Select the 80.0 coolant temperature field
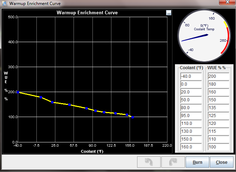Viewport: 236px width, 172px height. point(191,107)
